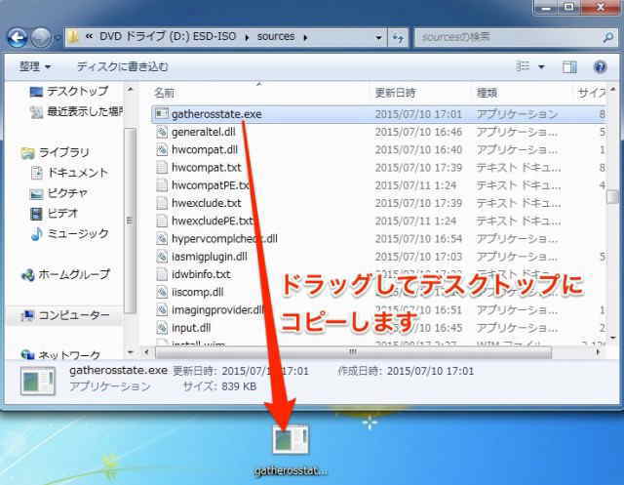Click the gatherosstate.exe date 2015/07/10 17:01
Image resolution: width=624 pixels, height=485 pixels.
[x=418, y=114]
